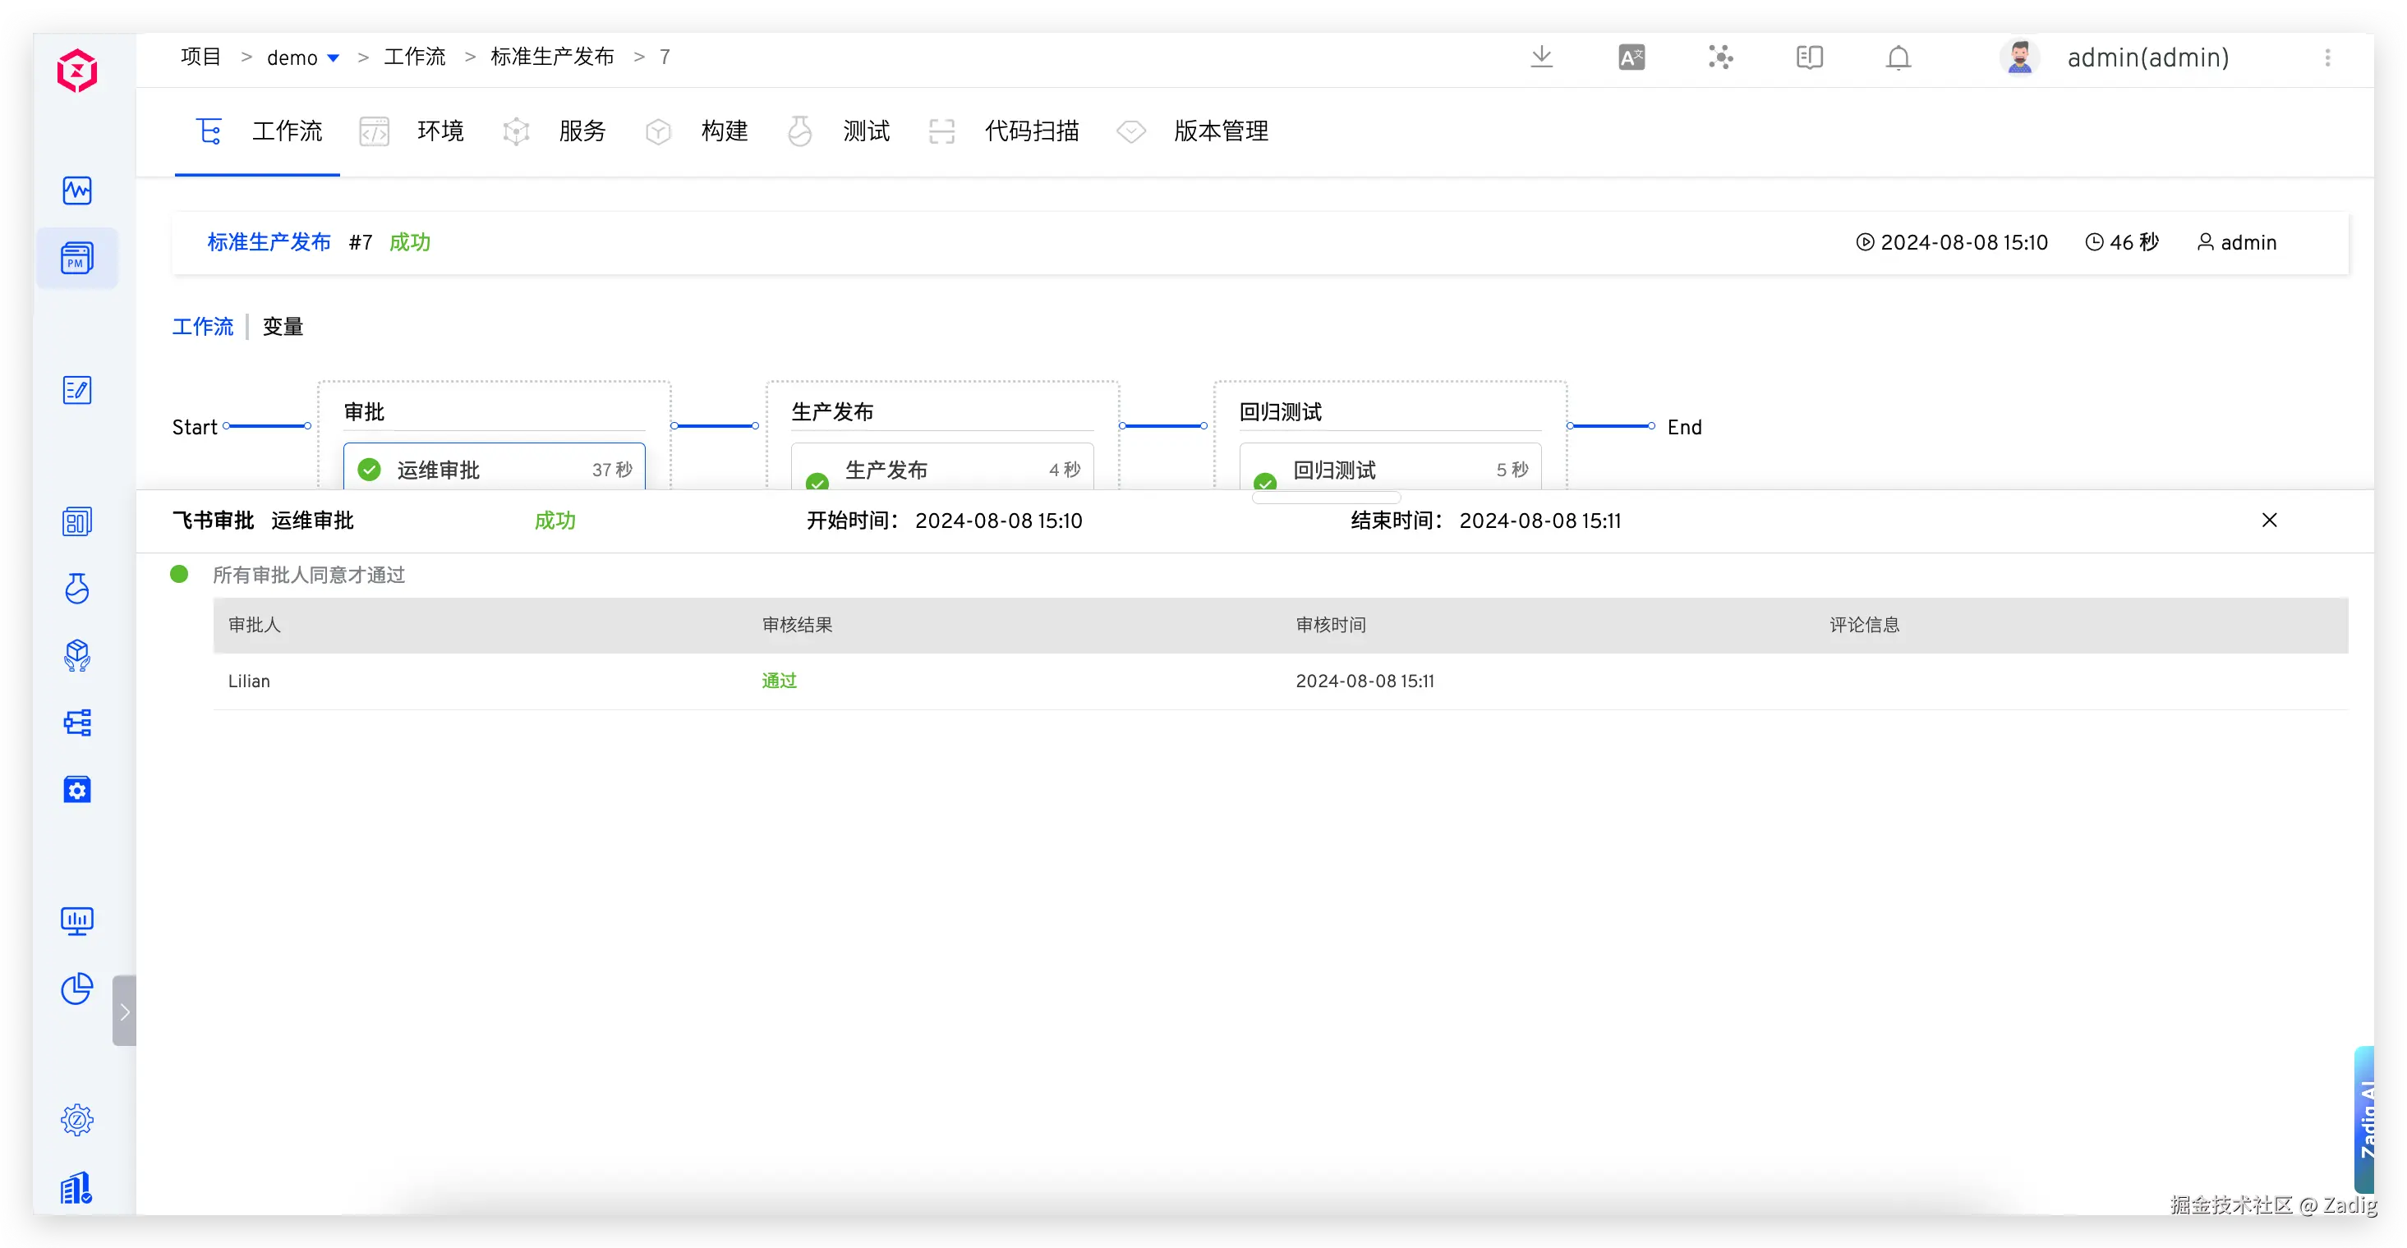Open the activity monitor sidebar icon
This screenshot has width=2407, height=1248.
[x=76, y=190]
